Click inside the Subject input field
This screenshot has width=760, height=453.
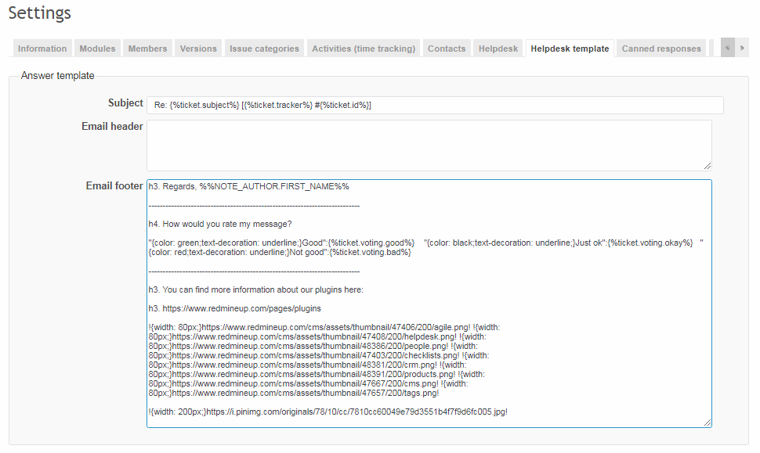435,104
